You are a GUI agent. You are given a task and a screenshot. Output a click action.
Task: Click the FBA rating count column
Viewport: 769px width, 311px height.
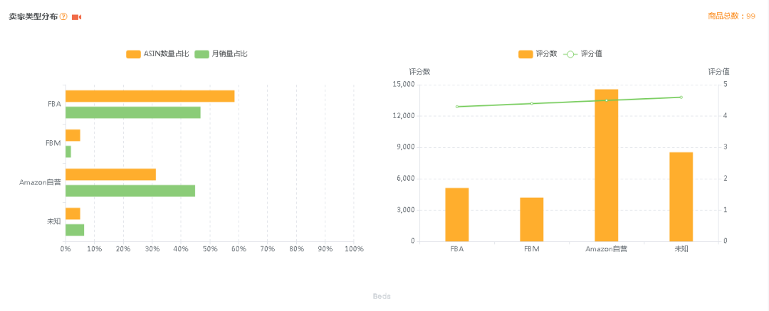(456, 214)
